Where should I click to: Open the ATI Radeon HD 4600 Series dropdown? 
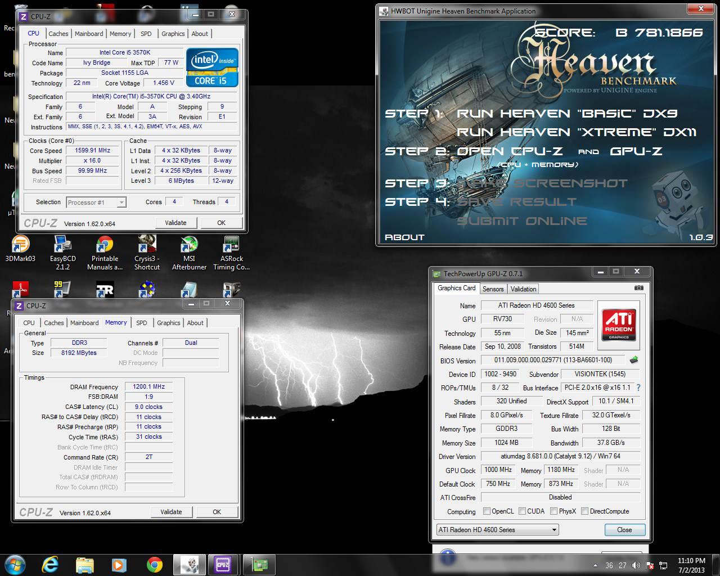[x=497, y=530]
